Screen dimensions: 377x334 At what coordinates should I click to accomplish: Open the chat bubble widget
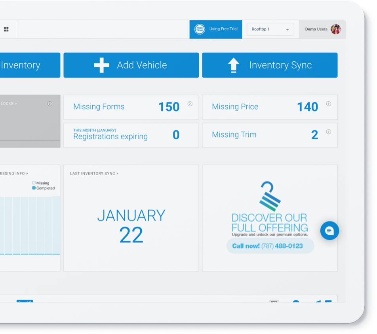tap(329, 230)
